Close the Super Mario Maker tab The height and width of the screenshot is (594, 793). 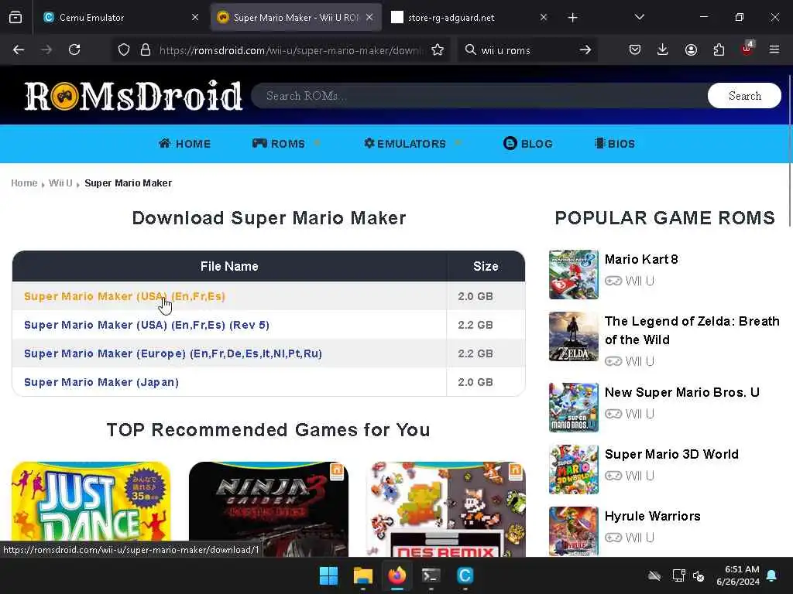click(x=369, y=17)
